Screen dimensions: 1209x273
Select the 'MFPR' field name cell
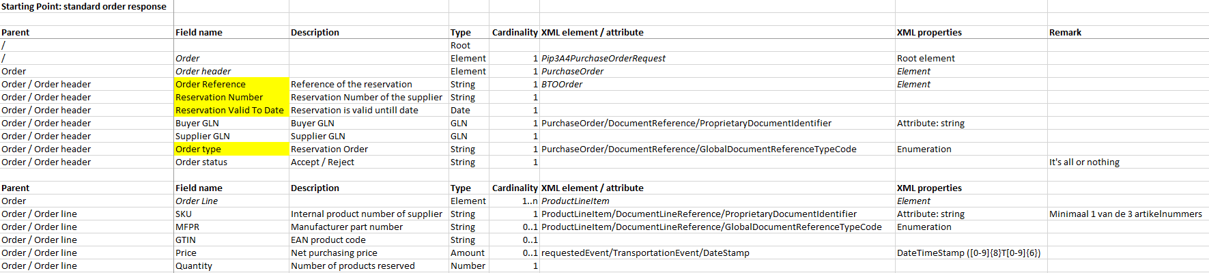[x=188, y=227]
